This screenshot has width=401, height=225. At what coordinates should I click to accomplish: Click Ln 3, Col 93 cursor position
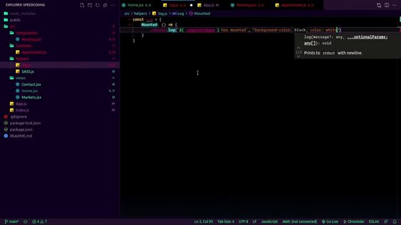(x=204, y=222)
